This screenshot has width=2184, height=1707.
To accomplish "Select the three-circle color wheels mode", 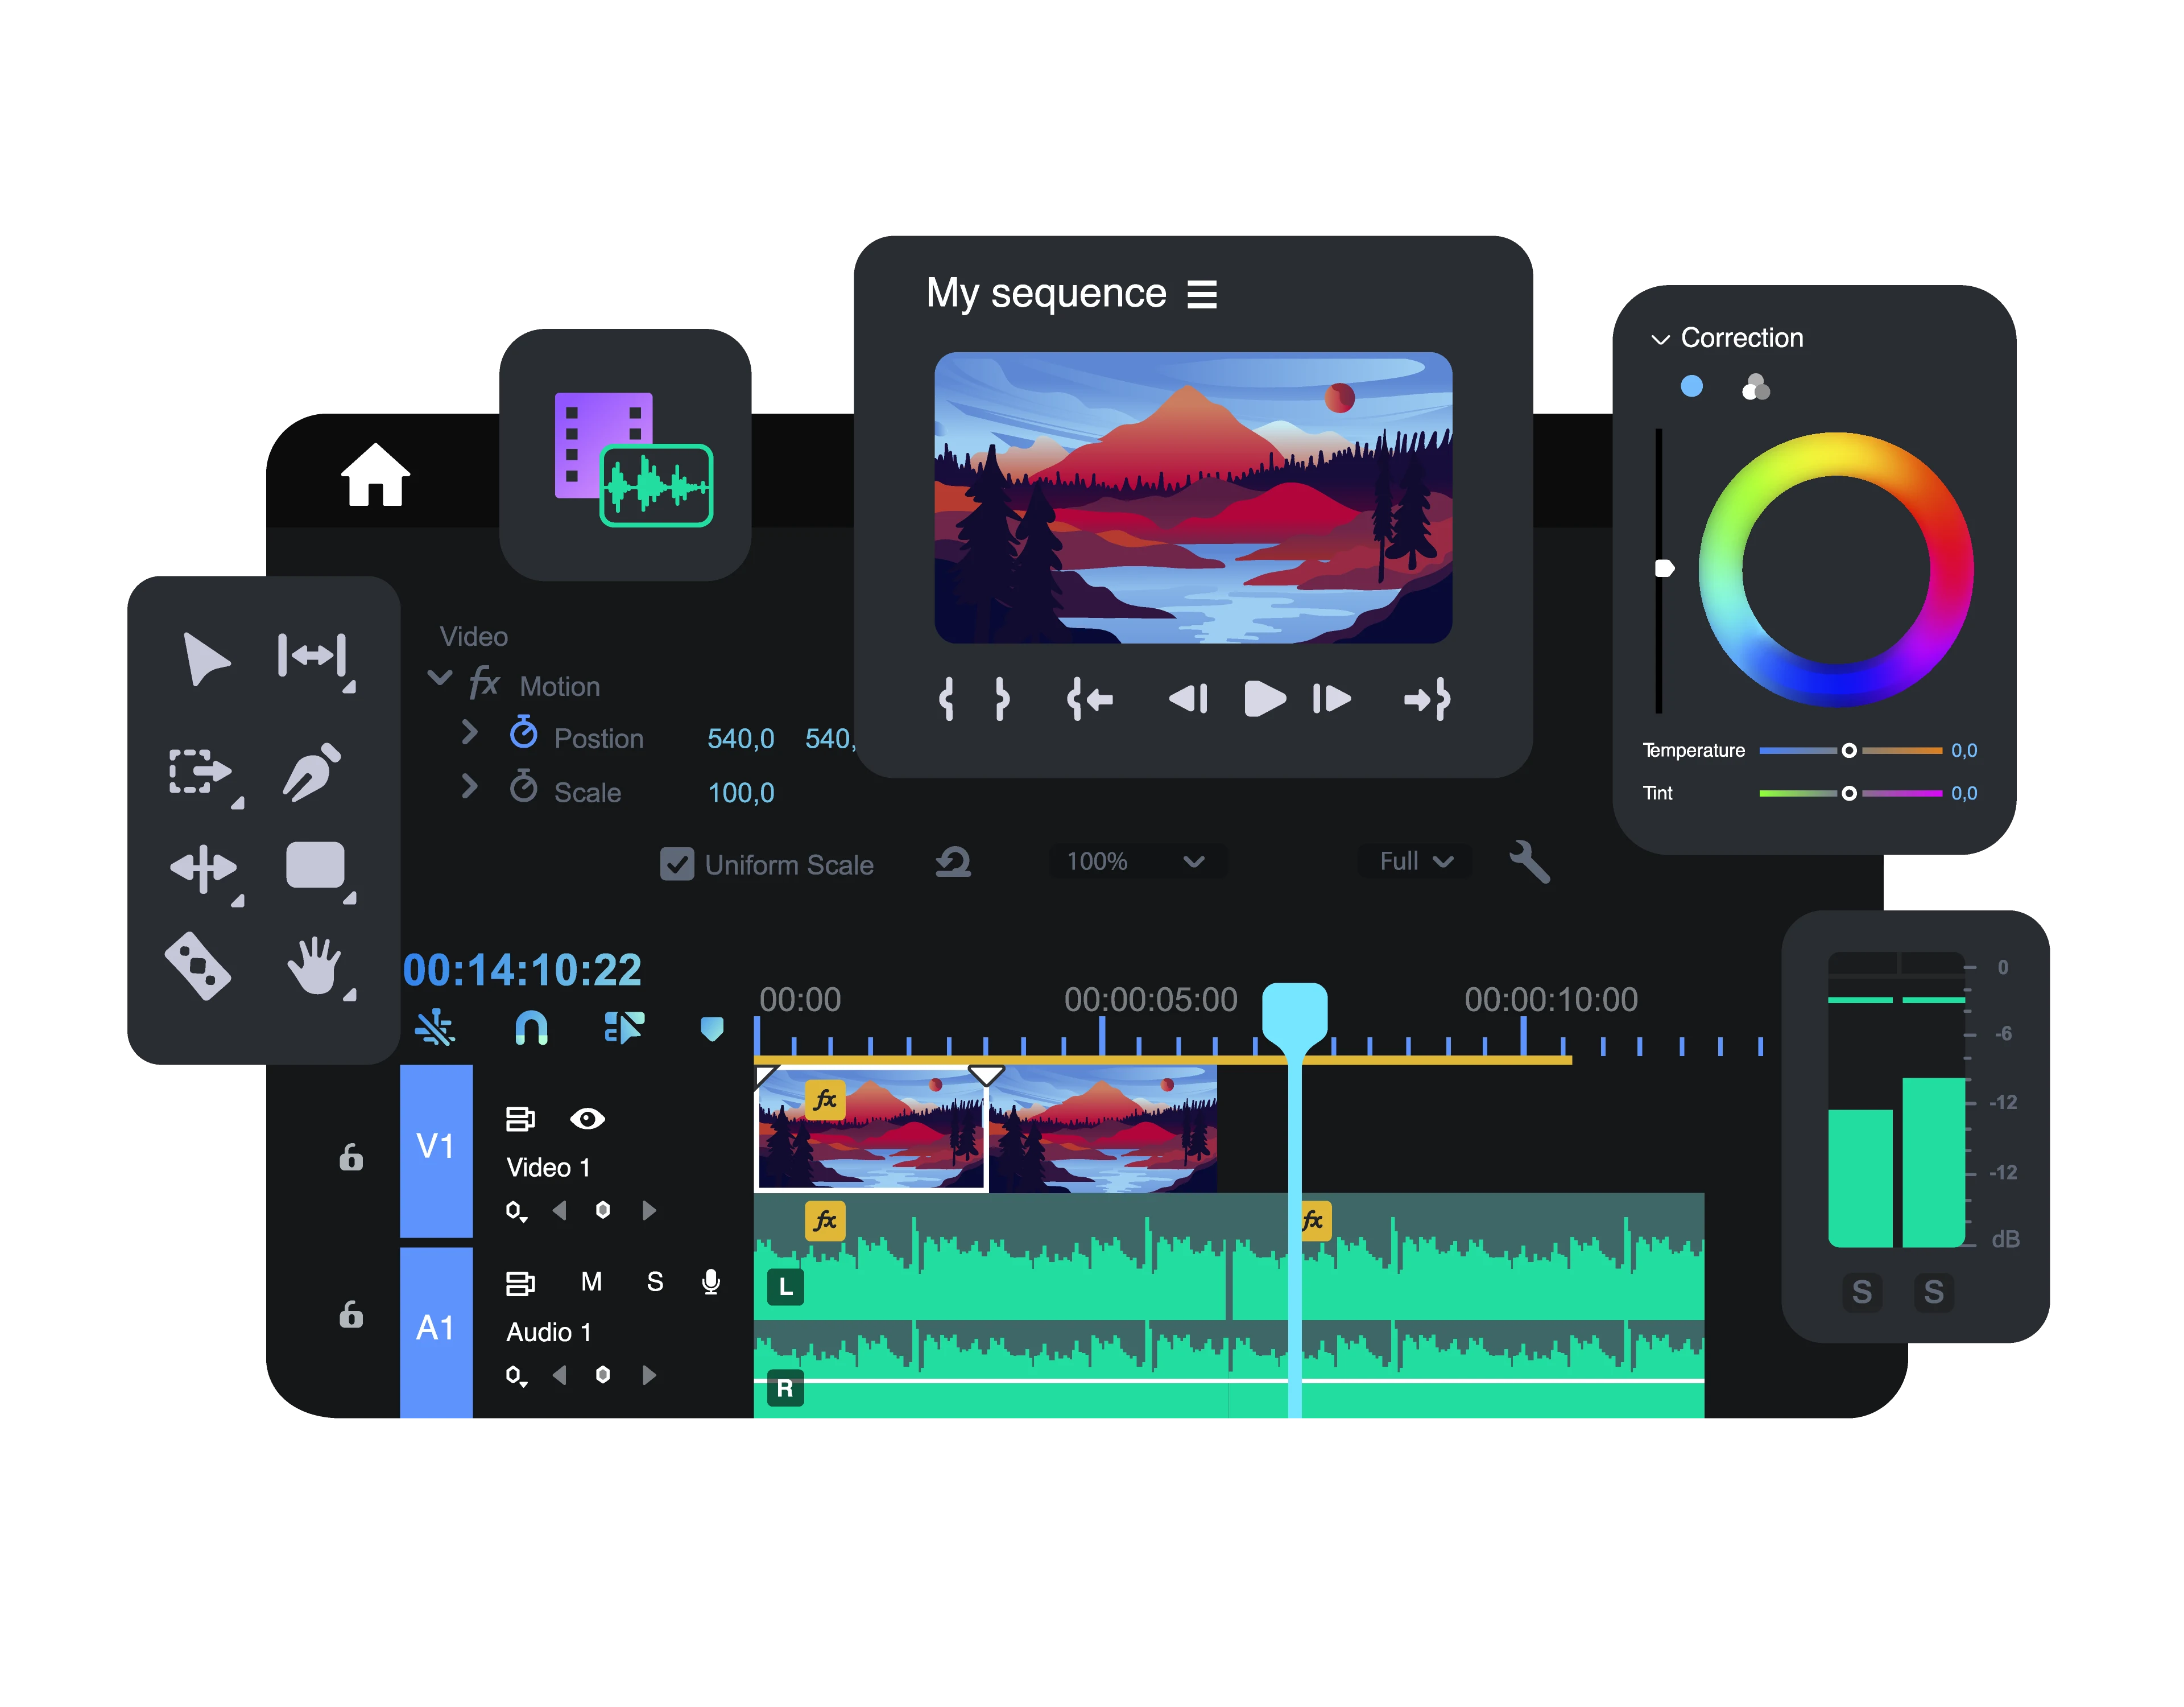I will 1755,387.
